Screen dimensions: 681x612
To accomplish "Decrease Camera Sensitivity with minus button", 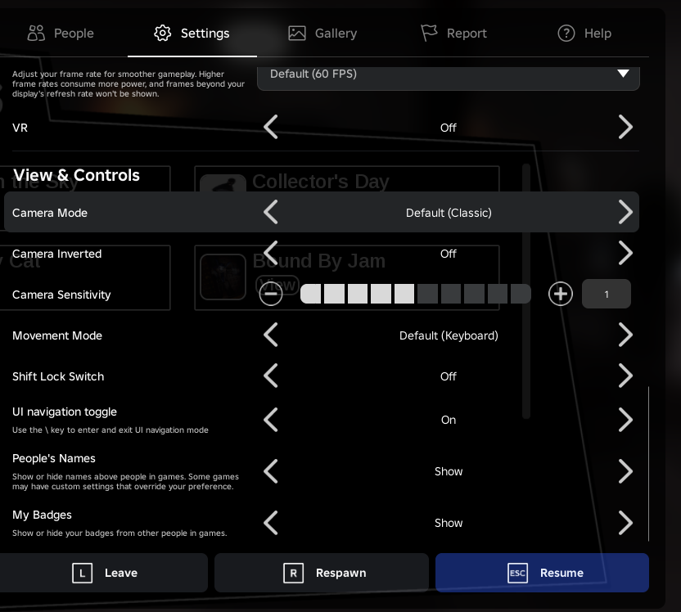I will pos(271,294).
